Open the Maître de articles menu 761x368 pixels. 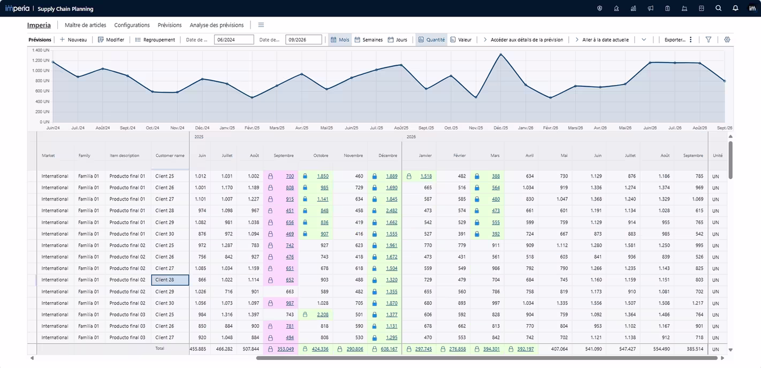85,25
